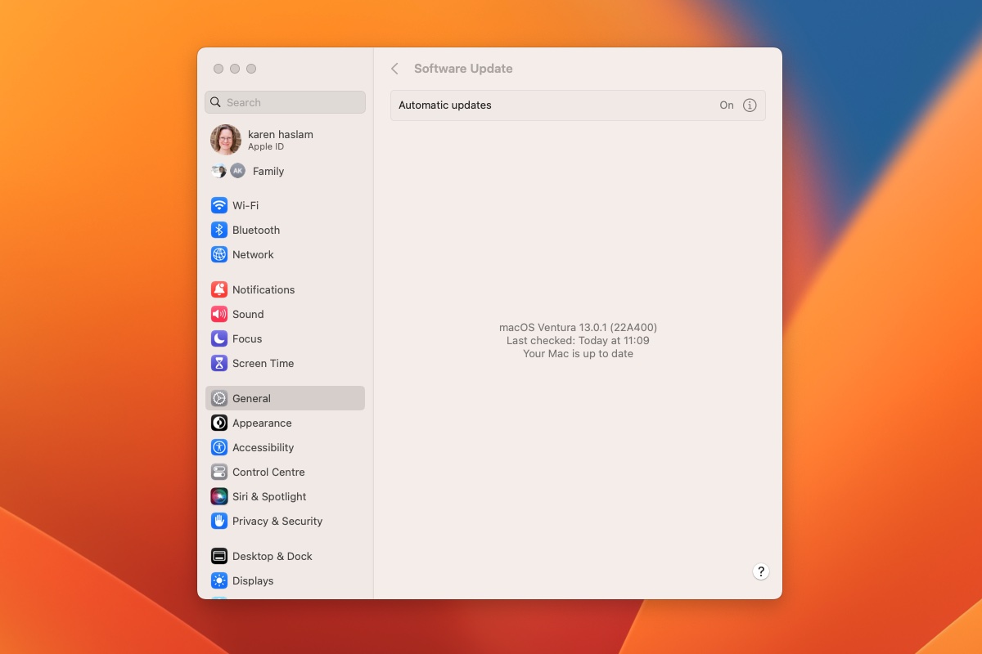The width and height of the screenshot is (982, 654).
Task: Select Wi-Fi label in sidebar
Action: [x=245, y=205]
